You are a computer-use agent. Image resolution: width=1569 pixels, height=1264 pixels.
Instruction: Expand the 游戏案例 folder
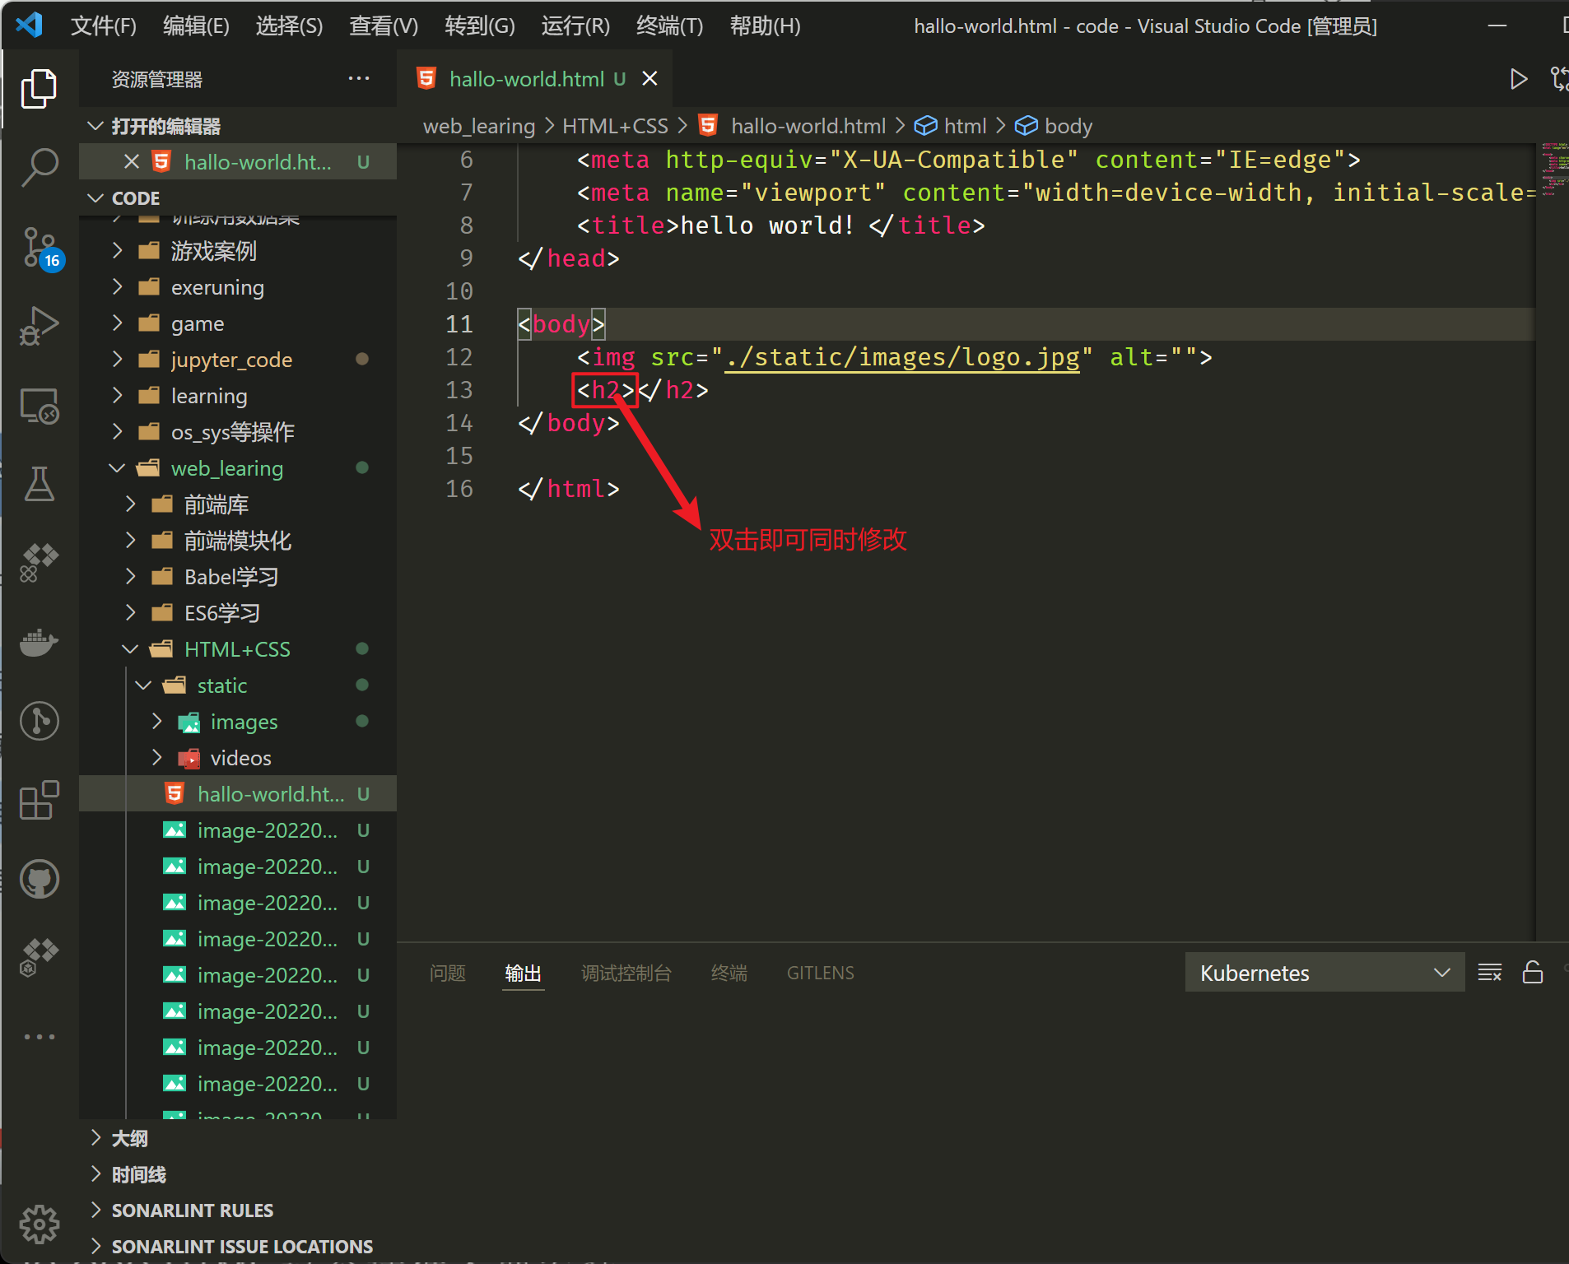(117, 250)
